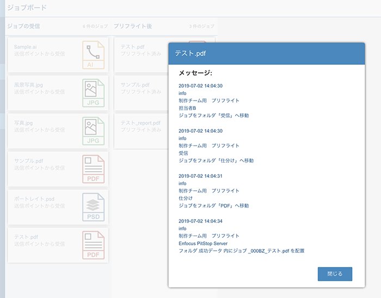Click the テスト.pdf dialog title
The image size is (381, 298).
click(190, 53)
